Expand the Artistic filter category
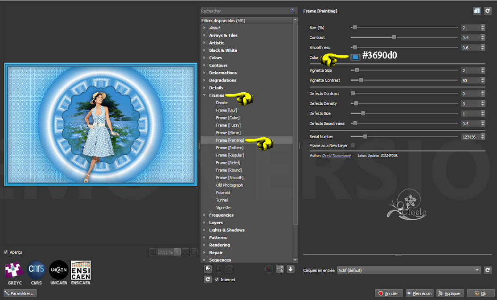 [x=204, y=43]
